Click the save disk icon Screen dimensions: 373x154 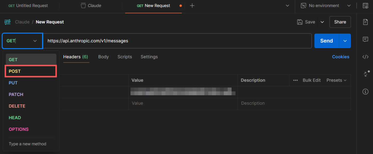coord(300,22)
